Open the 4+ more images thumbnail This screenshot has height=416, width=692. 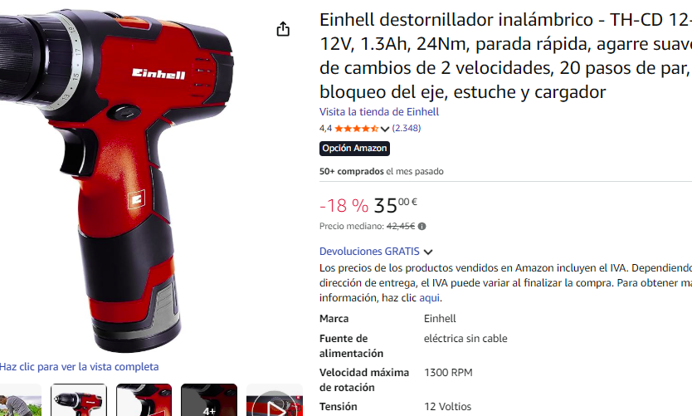tap(209, 400)
